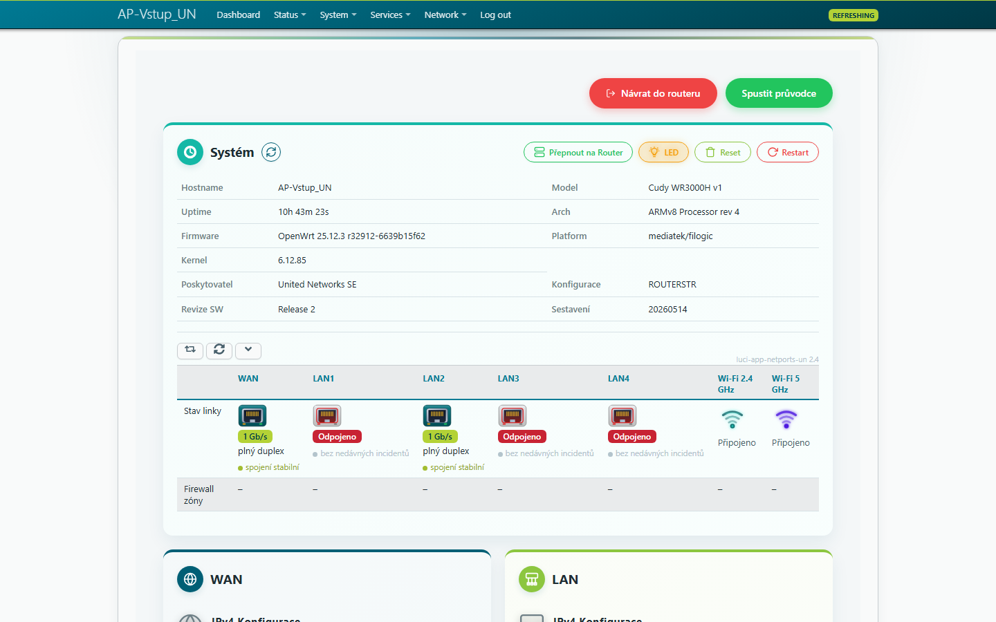Screen dimensions: 996x622
Task: Click the LAN2 spojení stabilní status
Action: [454, 467]
